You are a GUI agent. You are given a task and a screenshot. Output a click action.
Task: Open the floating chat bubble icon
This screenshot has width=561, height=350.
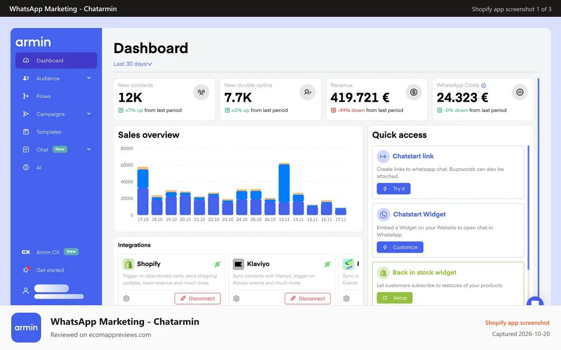coord(535,302)
